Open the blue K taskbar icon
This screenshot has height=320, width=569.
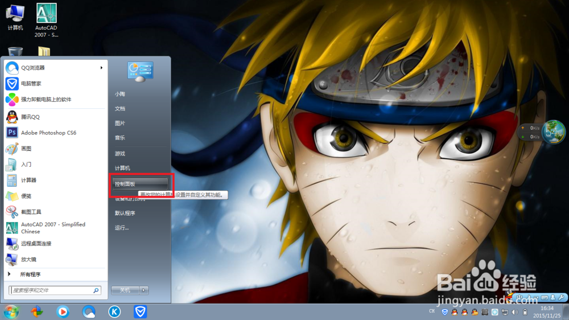tap(115, 311)
